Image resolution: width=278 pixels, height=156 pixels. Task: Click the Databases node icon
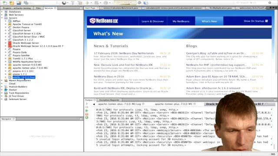point(6,12)
